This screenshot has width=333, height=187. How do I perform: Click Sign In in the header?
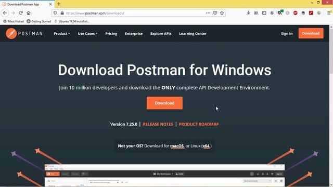(x=287, y=33)
